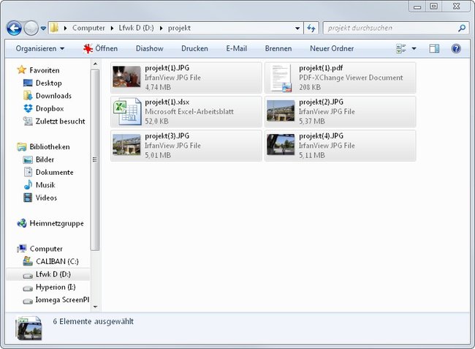Click the navigation pane scroll down arrow
The width and height of the screenshot is (475, 349).
(95, 307)
